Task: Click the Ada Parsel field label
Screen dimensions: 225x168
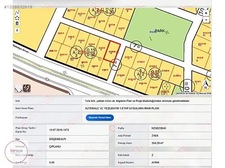Action: [124, 136]
